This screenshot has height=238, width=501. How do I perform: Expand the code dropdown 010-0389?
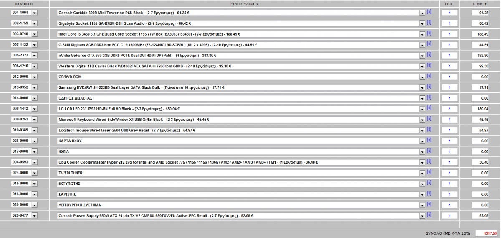[34, 130]
